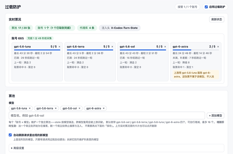The width and height of the screenshot is (233, 154).
Task: Remove the gpt-5.6-terra status card
Action: (x=112, y=47)
